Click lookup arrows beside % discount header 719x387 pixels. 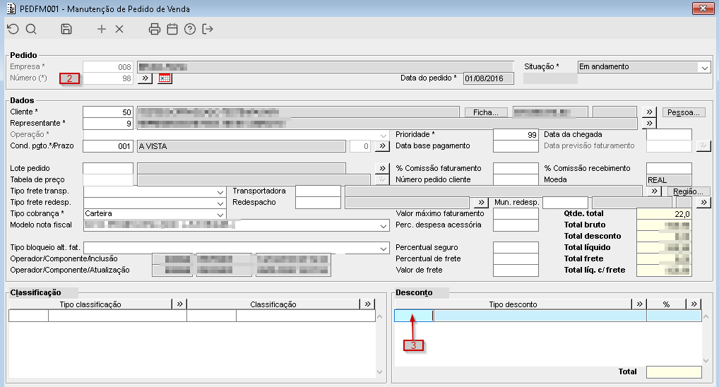tap(694, 304)
